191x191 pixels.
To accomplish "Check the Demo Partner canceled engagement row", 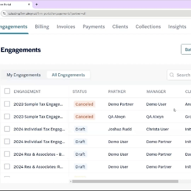I will pyautogui.click(x=7, y=104).
